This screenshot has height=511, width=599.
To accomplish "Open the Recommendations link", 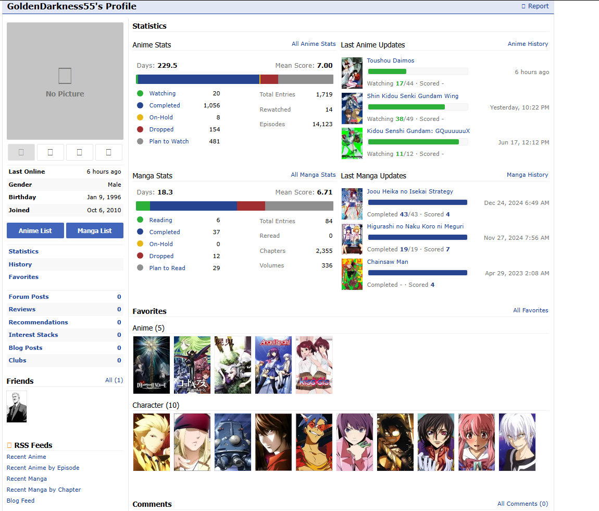I will pos(38,322).
